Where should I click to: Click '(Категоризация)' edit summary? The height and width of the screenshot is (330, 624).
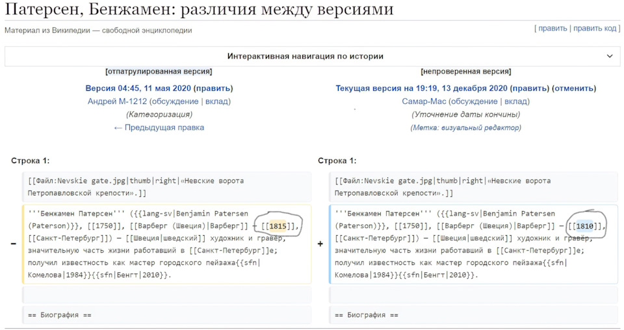159,114
